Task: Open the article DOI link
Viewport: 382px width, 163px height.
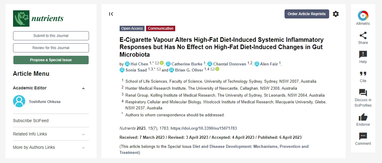Action: [204, 128]
